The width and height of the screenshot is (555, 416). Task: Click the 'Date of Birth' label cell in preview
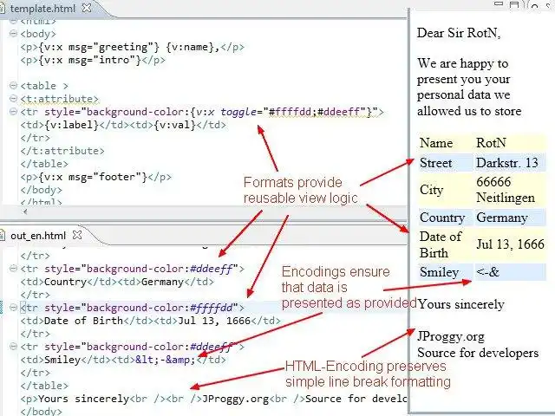point(446,244)
